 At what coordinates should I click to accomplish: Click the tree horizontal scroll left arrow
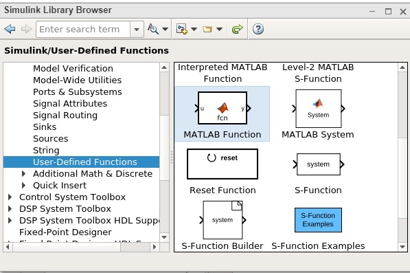8,247
